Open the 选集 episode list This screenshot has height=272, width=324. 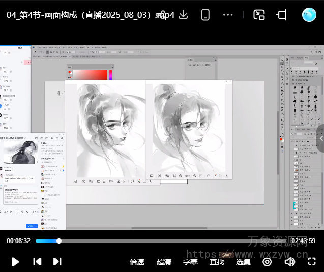point(243,262)
